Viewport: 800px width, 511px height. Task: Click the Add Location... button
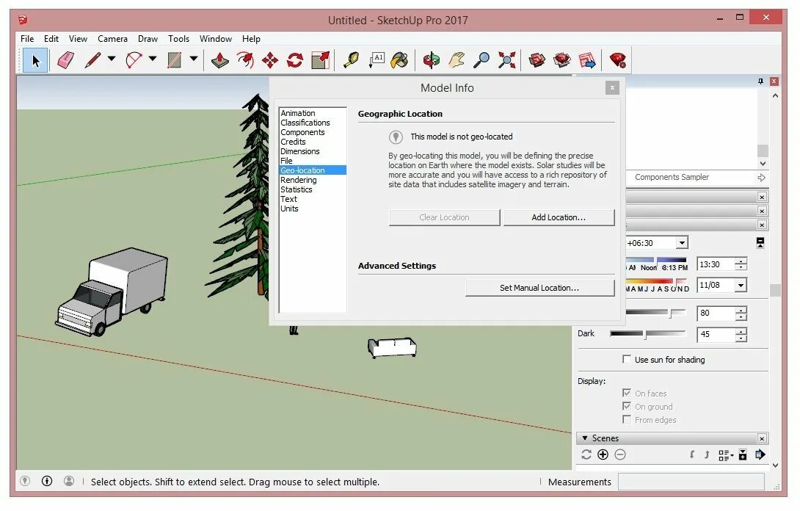(559, 217)
